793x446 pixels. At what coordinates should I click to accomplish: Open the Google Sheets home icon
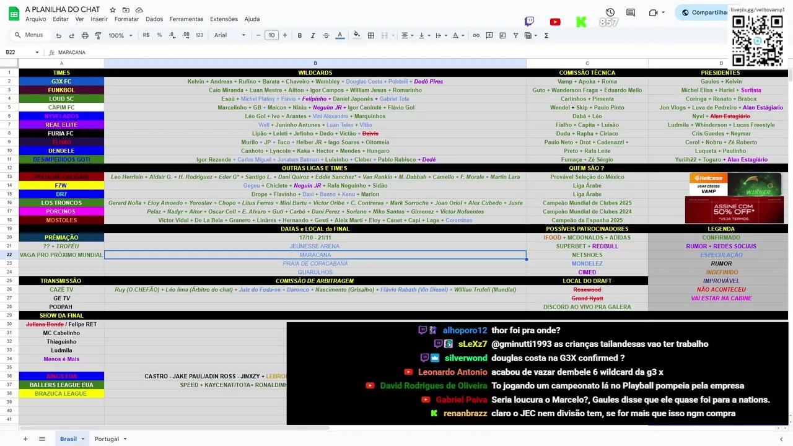(14, 14)
